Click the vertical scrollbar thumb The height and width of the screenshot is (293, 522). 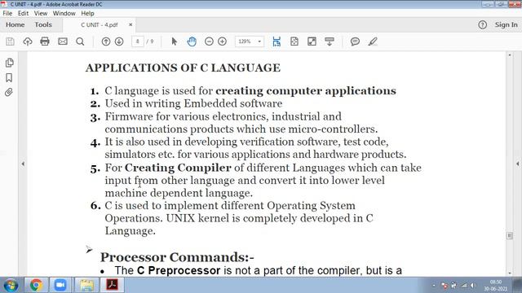pyautogui.click(x=509, y=235)
